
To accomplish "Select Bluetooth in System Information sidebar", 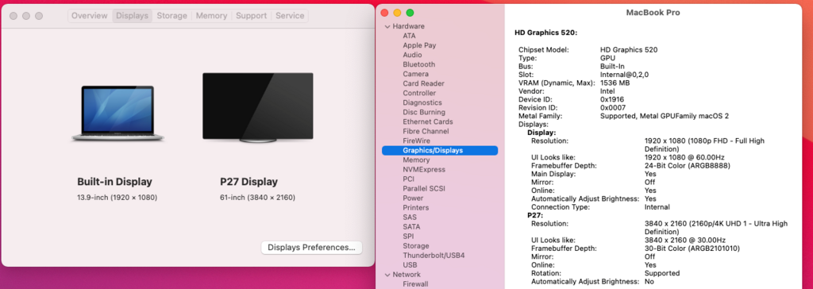I will pyautogui.click(x=419, y=64).
